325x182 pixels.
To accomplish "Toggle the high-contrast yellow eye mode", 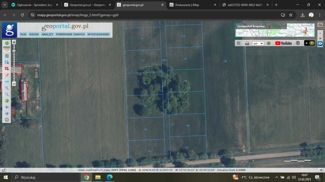I will click(x=310, y=43).
